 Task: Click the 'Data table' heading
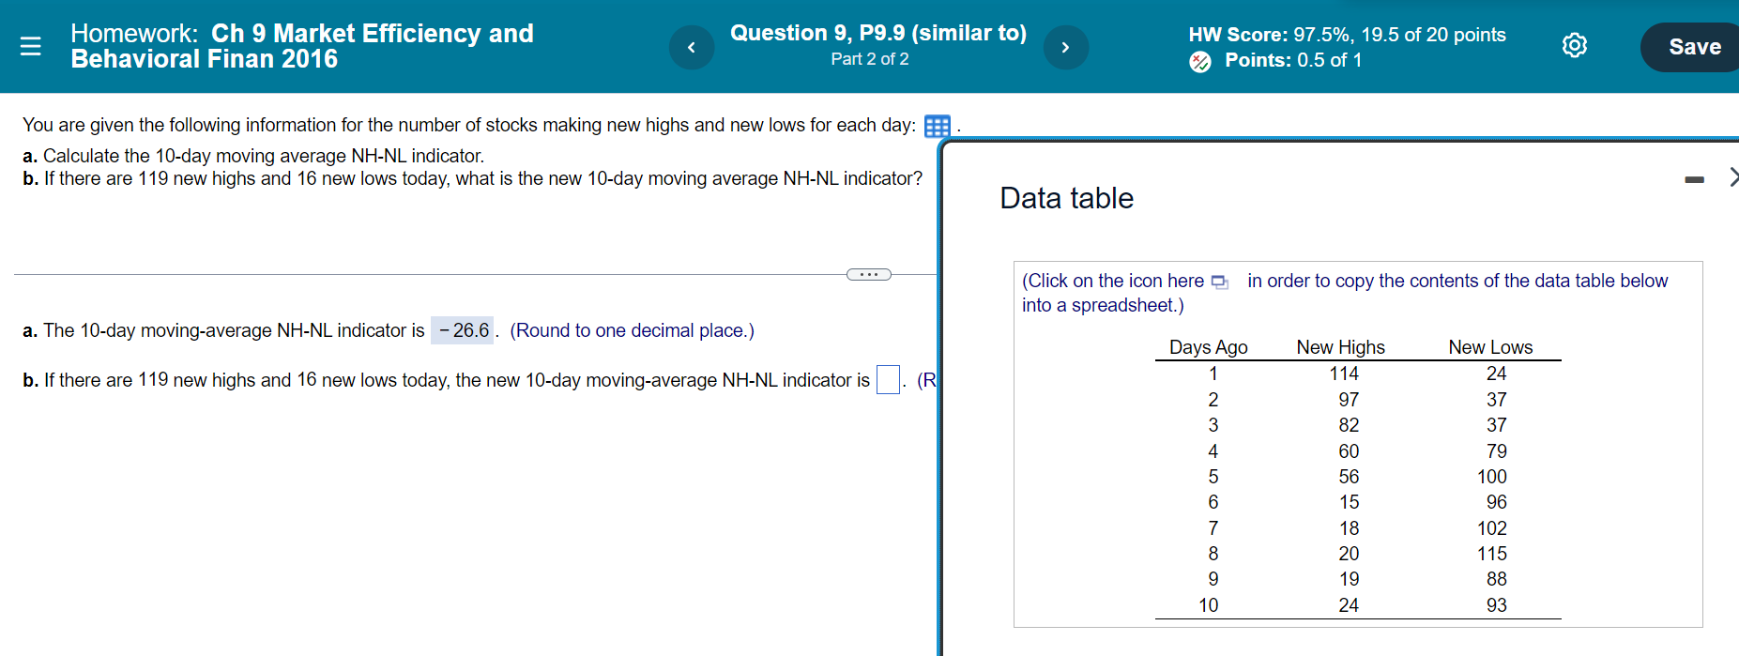(1066, 198)
